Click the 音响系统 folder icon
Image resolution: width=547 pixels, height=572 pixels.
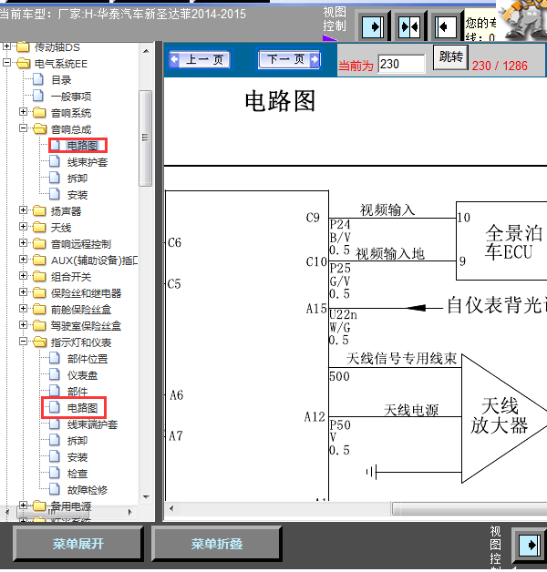[x=39, y=112]
